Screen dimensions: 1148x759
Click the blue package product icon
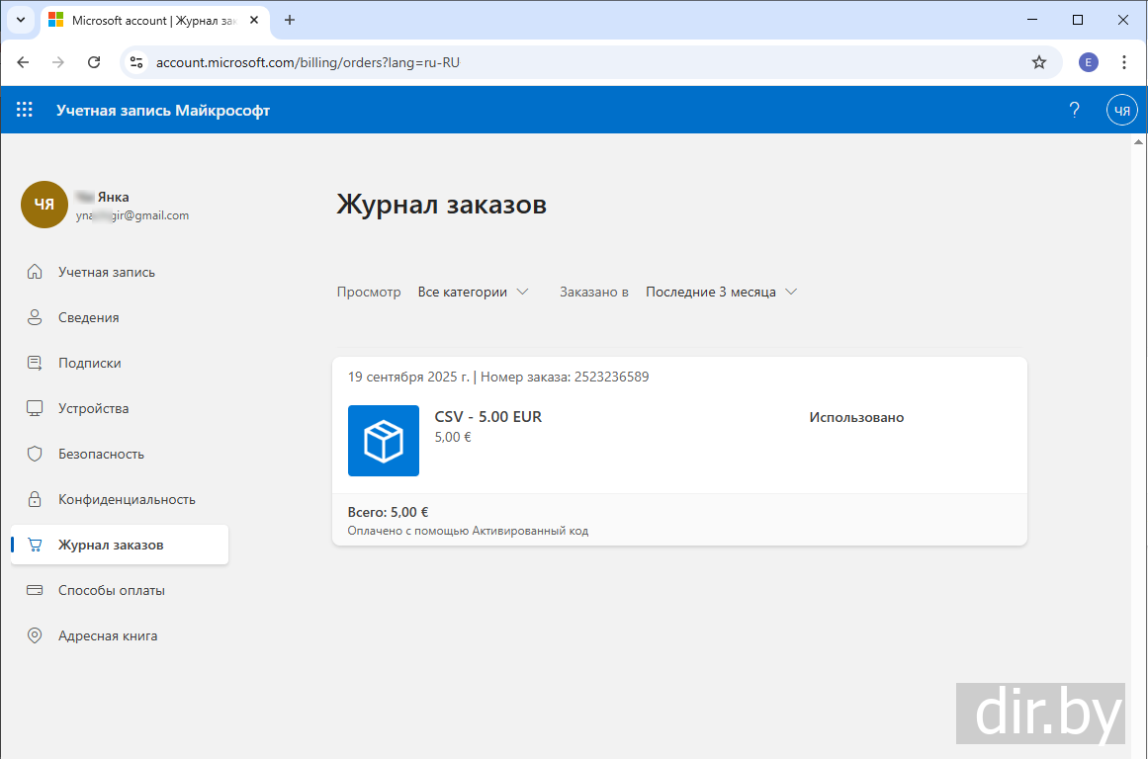pyautogui.click(x=384, y=441)
